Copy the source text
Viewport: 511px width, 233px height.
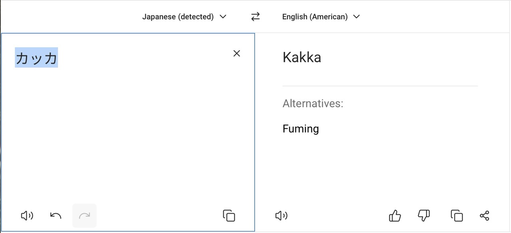pos(229,216)
